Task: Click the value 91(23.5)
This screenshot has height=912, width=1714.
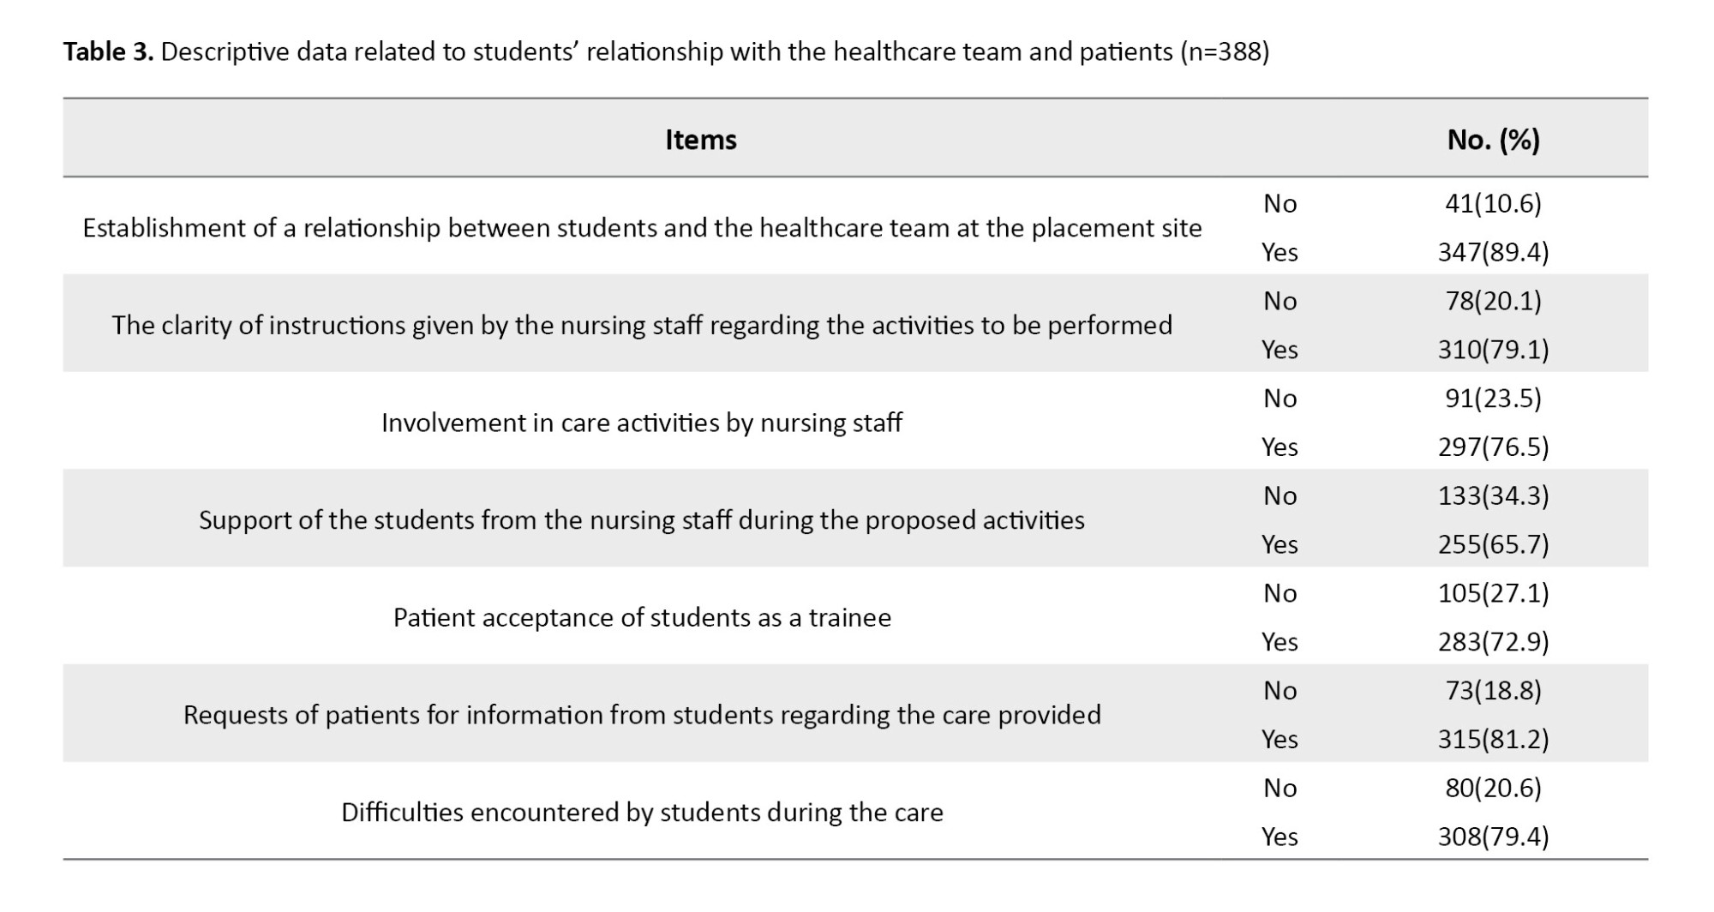Action: pyautogui.click(x=1493, y=399)
